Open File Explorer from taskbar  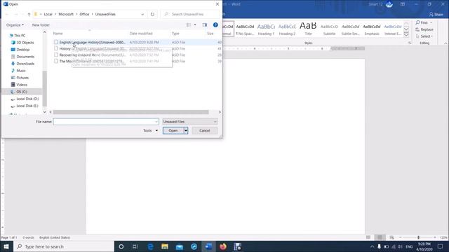pos(165,246)
